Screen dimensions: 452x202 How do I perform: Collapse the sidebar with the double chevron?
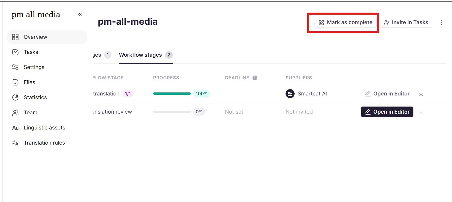80,14
